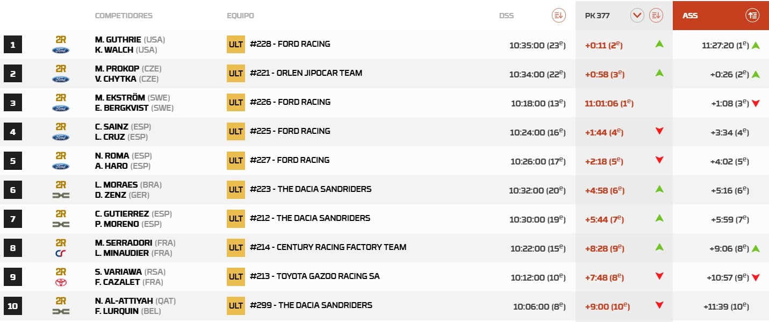Sort standings by DSS column icon
This screenshot has height=322, width=769.
(559, 16)
